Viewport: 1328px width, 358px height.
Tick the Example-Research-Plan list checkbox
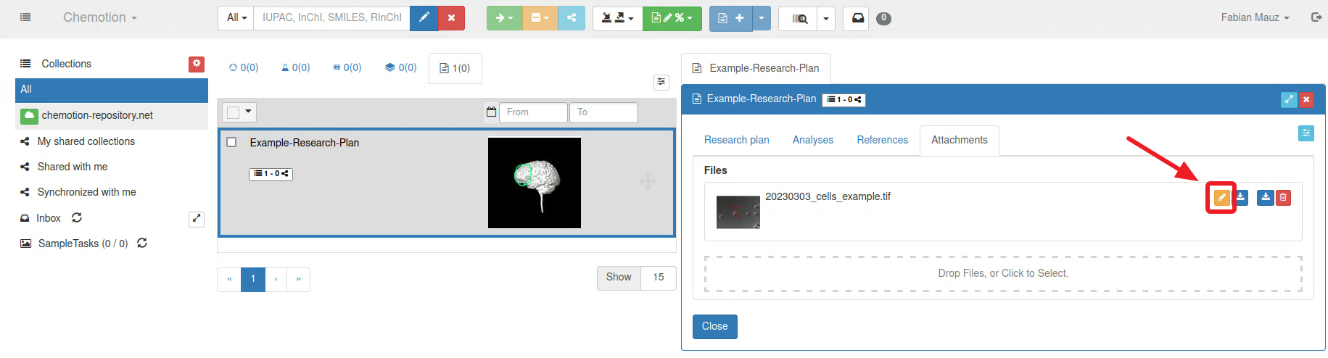pos(232,143)
